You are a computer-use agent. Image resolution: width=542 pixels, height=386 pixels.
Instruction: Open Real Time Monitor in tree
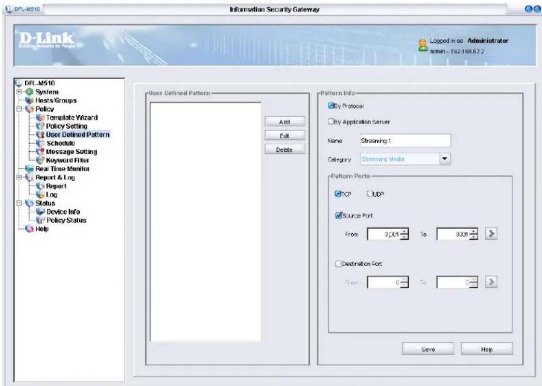(63, 169)
